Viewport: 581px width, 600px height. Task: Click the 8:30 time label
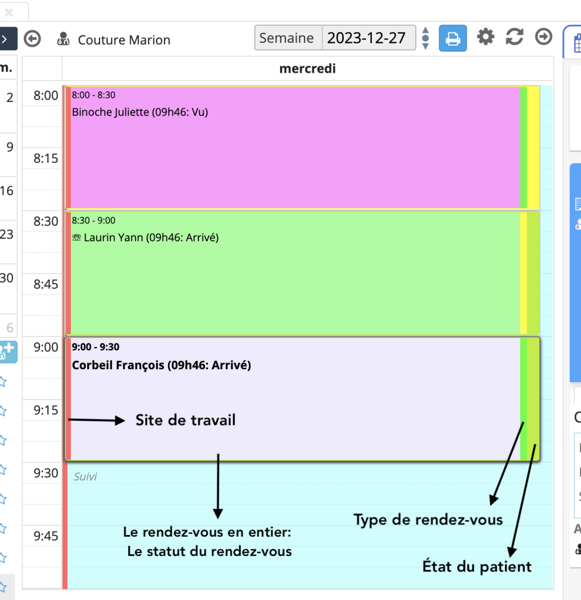click(46, 221)
